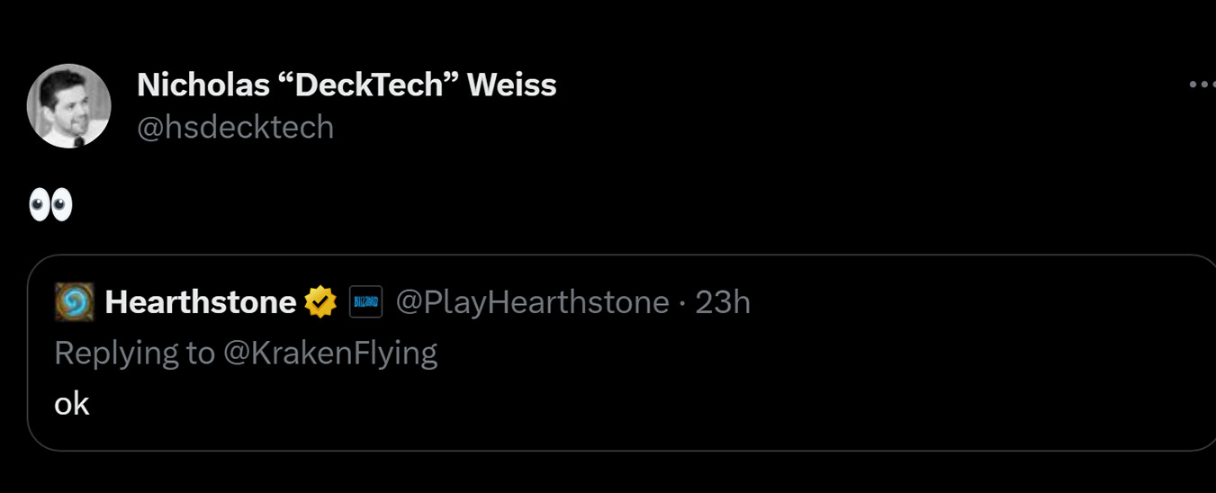Click the "Replying to" label text
This screenshot has height=493, width=1216.
point(133,353)
